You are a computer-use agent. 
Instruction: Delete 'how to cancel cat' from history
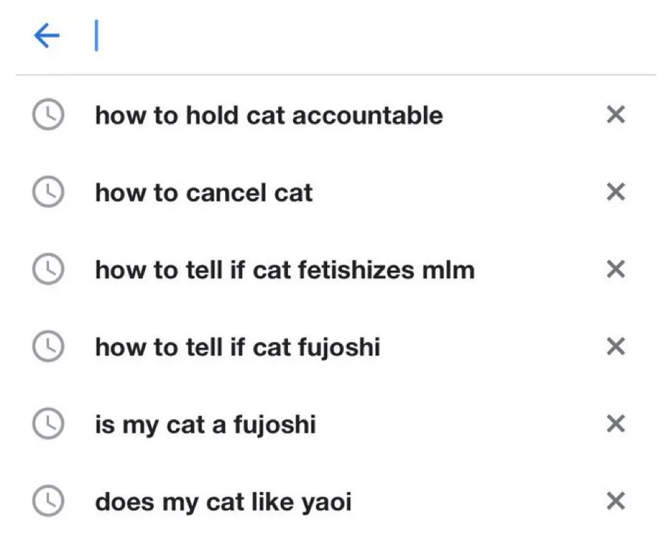tap(616, 192)
